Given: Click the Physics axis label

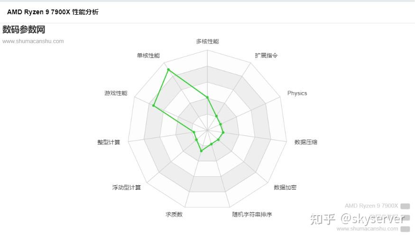Looking at the screenshot, I should point(297,93).
